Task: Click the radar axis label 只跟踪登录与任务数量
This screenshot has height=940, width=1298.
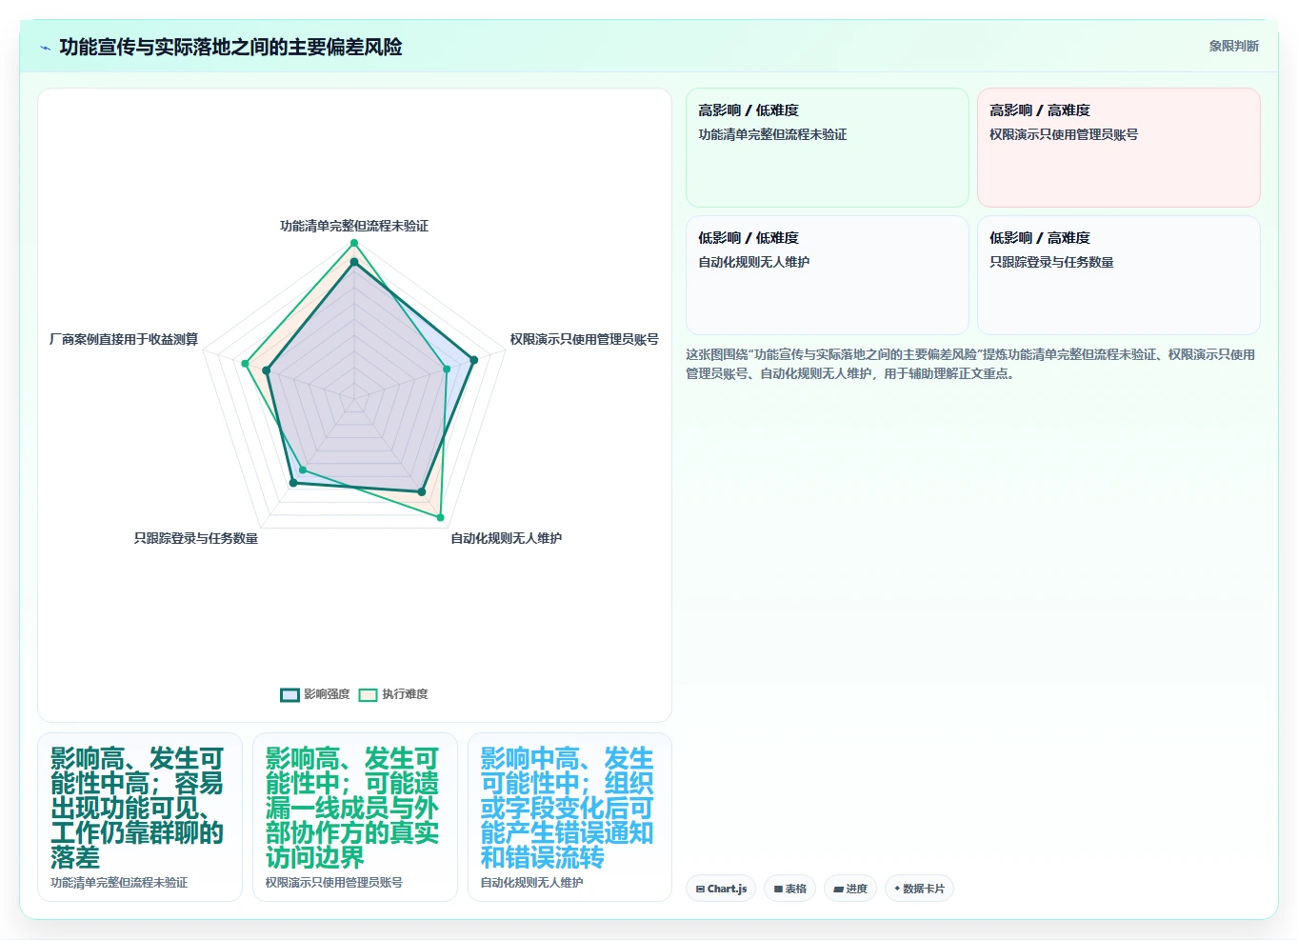Action: (196, 538)
